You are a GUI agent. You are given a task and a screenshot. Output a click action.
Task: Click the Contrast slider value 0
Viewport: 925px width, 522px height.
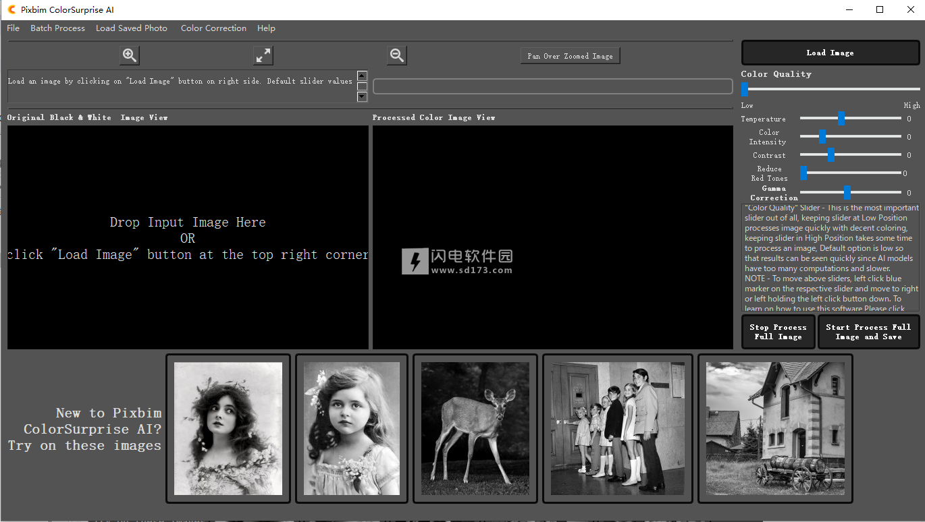click(909, 155)
